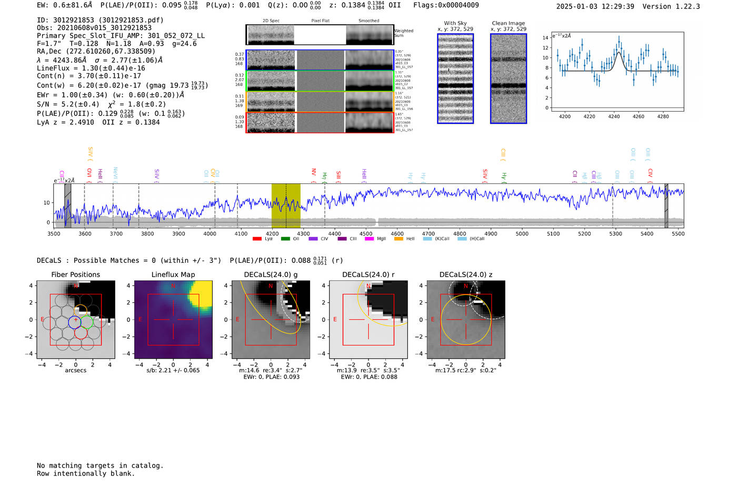Screen dimensions: 737x502
Task: Click the Weighted Sum 2D spectrum strip
Action: coord(320,35)
